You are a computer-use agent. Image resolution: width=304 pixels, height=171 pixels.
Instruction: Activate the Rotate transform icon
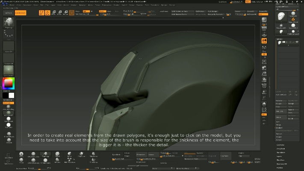66,12
